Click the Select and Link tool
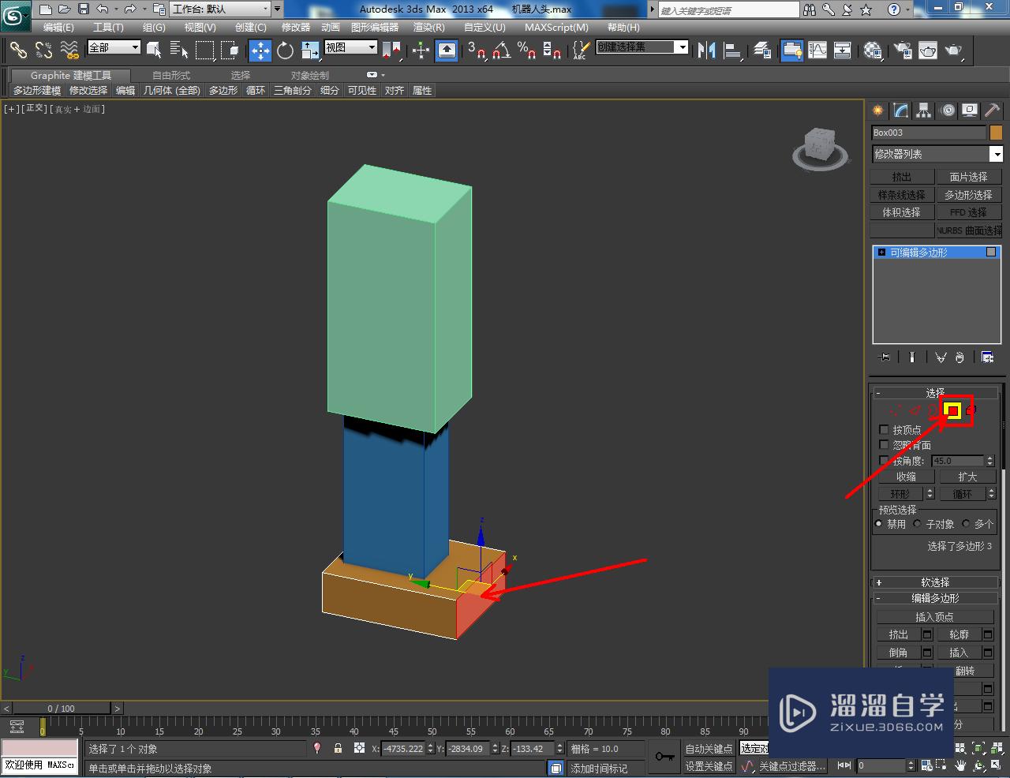This screenshot has height=778, width=1010. coord(18,50)
